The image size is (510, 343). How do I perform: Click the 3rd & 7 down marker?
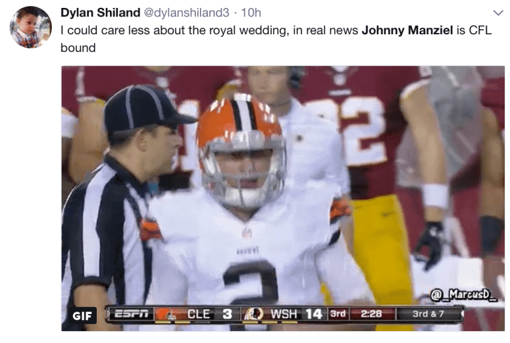coord(428,314)
